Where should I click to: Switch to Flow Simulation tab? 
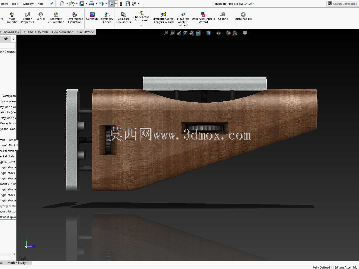[63, 32]
